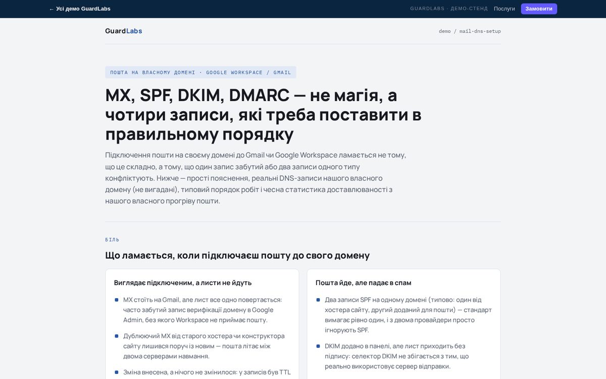The width and height of the screenshot is (606, 379).
Task: Click the "ПОШТА НА ВЛАСНОМУ ДОМЕНІ" tag badge
Action: [200, 72]
